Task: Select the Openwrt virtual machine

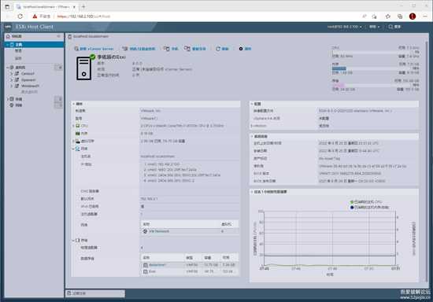Action: click(28, 80)
